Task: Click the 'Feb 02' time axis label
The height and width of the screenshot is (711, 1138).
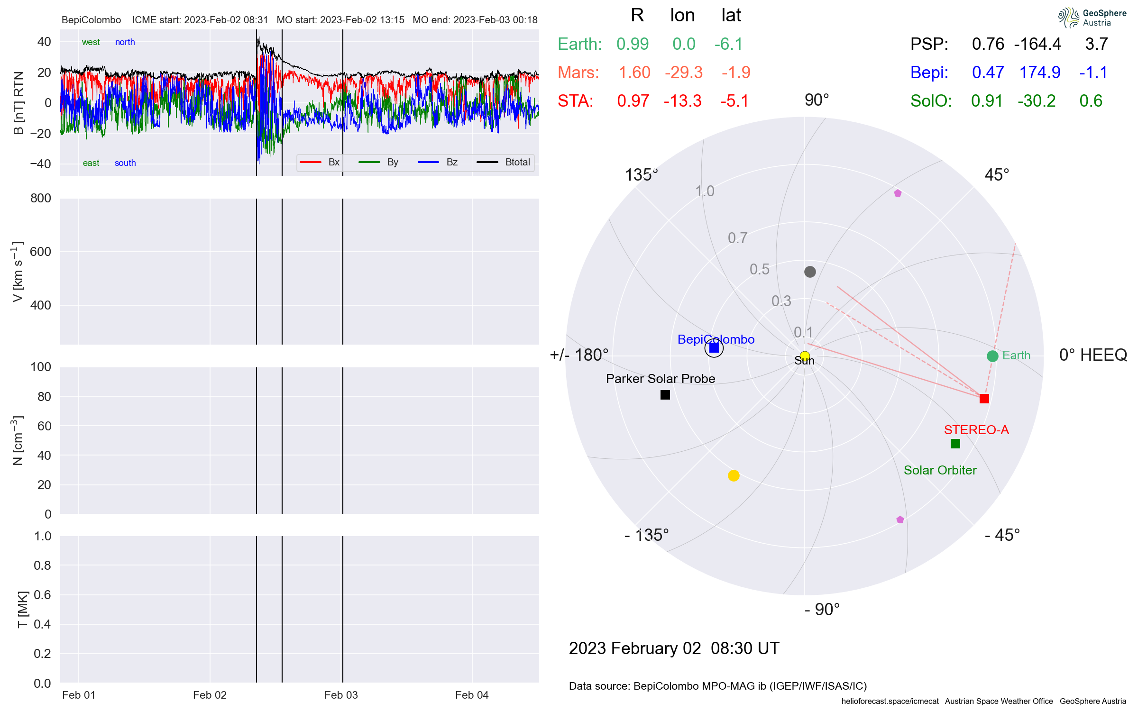Action: pos(210,695)
